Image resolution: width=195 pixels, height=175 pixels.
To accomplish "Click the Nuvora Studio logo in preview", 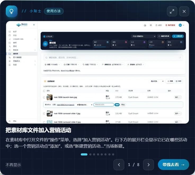I will [22, 25].
